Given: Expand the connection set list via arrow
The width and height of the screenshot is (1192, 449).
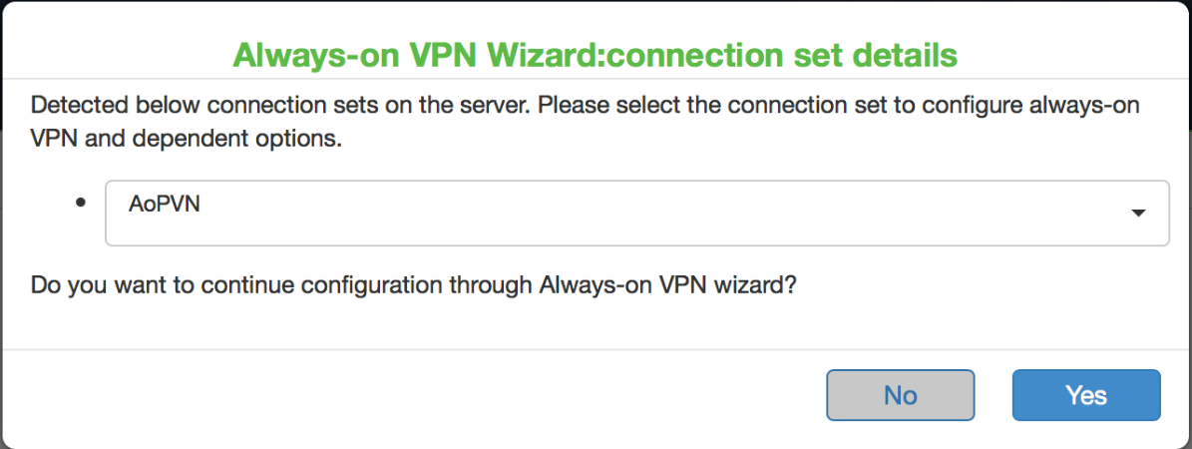Looking at the screenshot, I should (x=1136, y=214).
